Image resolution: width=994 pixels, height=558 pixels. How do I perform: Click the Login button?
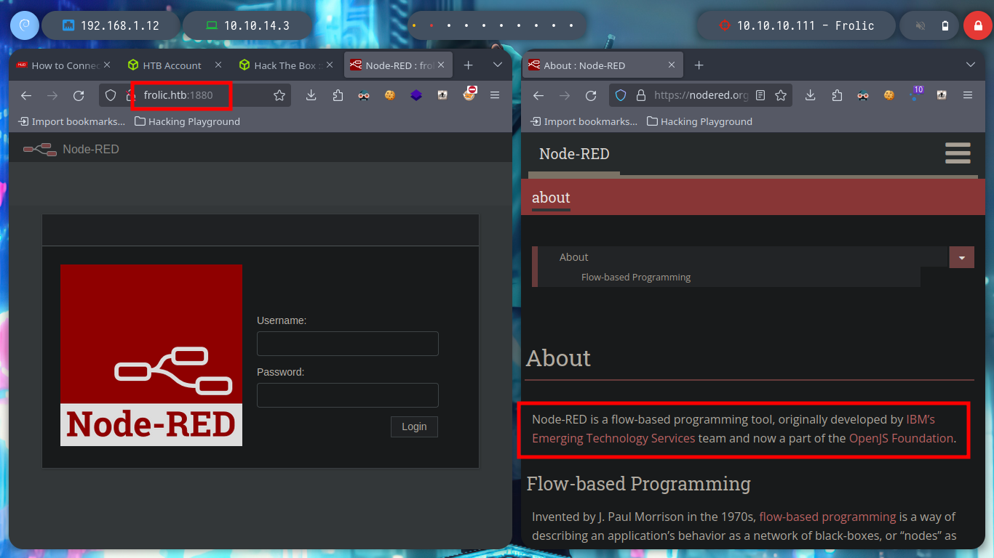coord(414,426)
